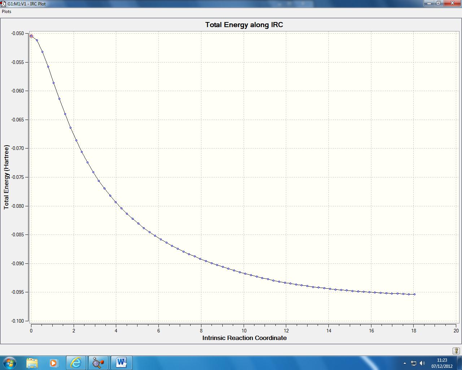Click the y-axis tick label "-0.085"
Screen dimensions: 462x370
(x=17, y=235)
